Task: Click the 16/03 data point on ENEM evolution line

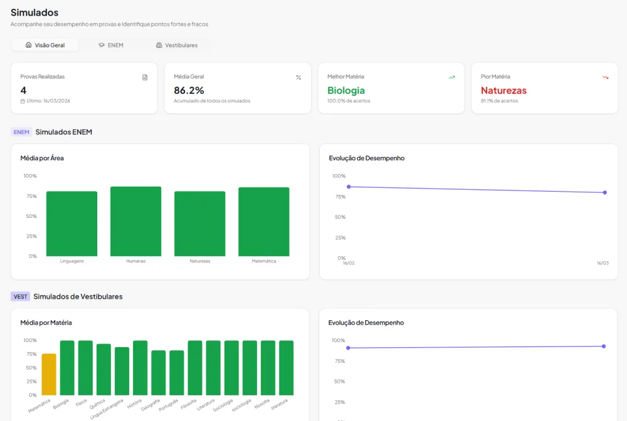Action: (x=604, y=192)
